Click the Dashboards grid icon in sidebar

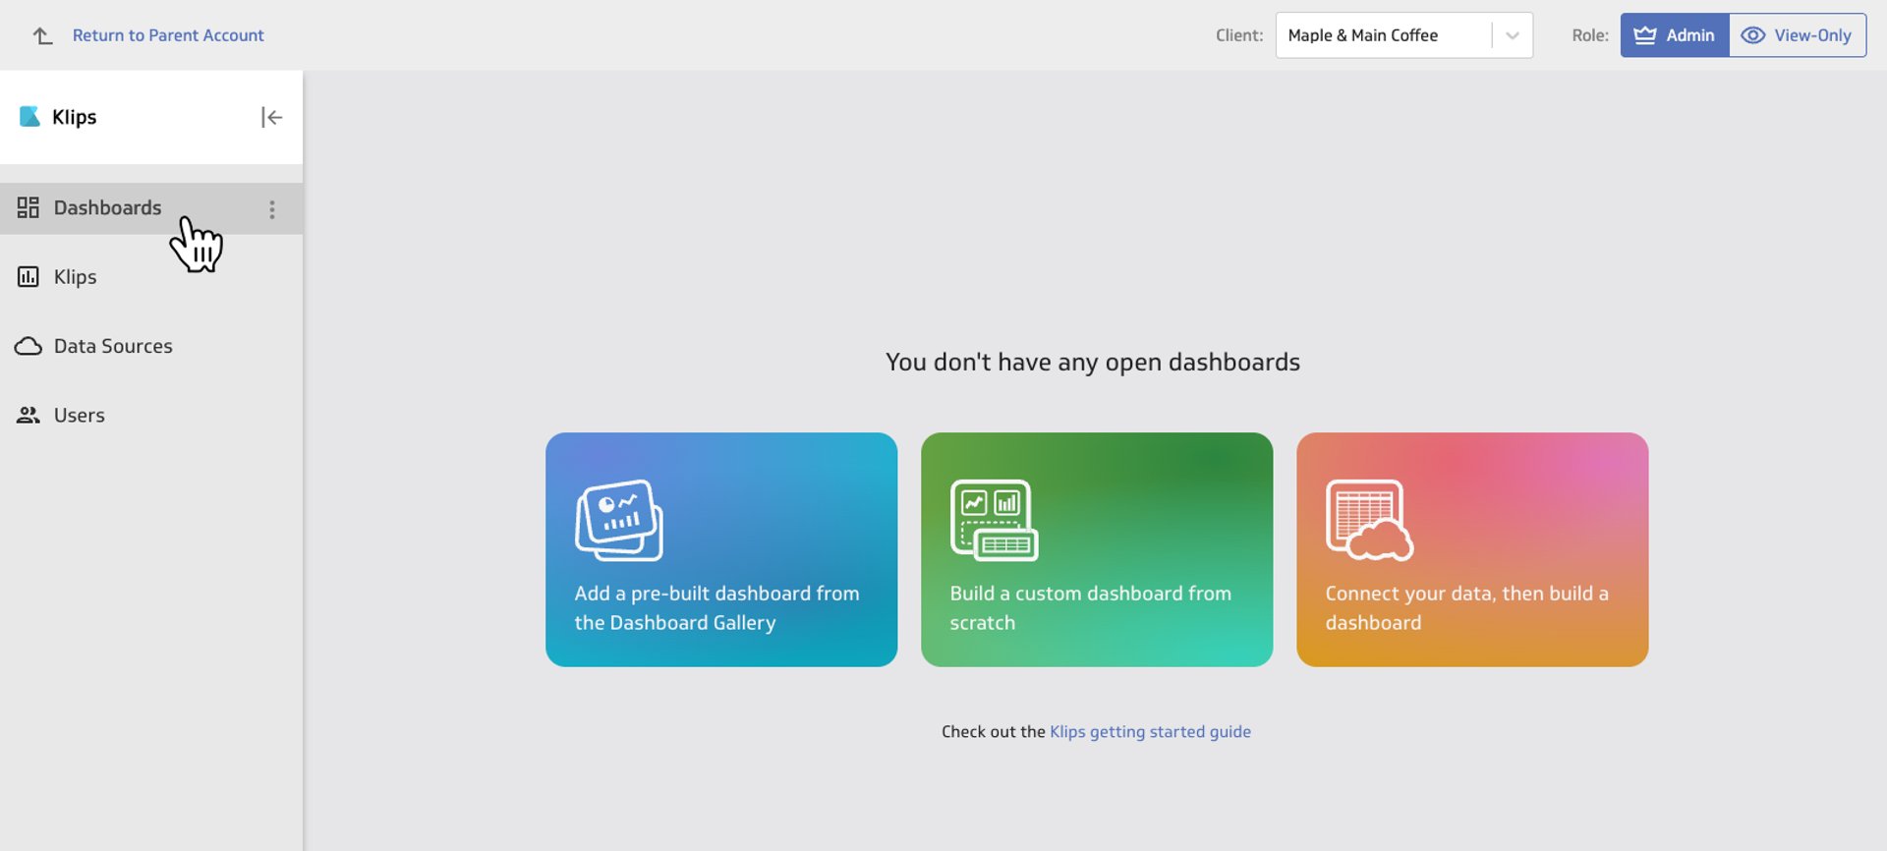[x=29, y=207]
